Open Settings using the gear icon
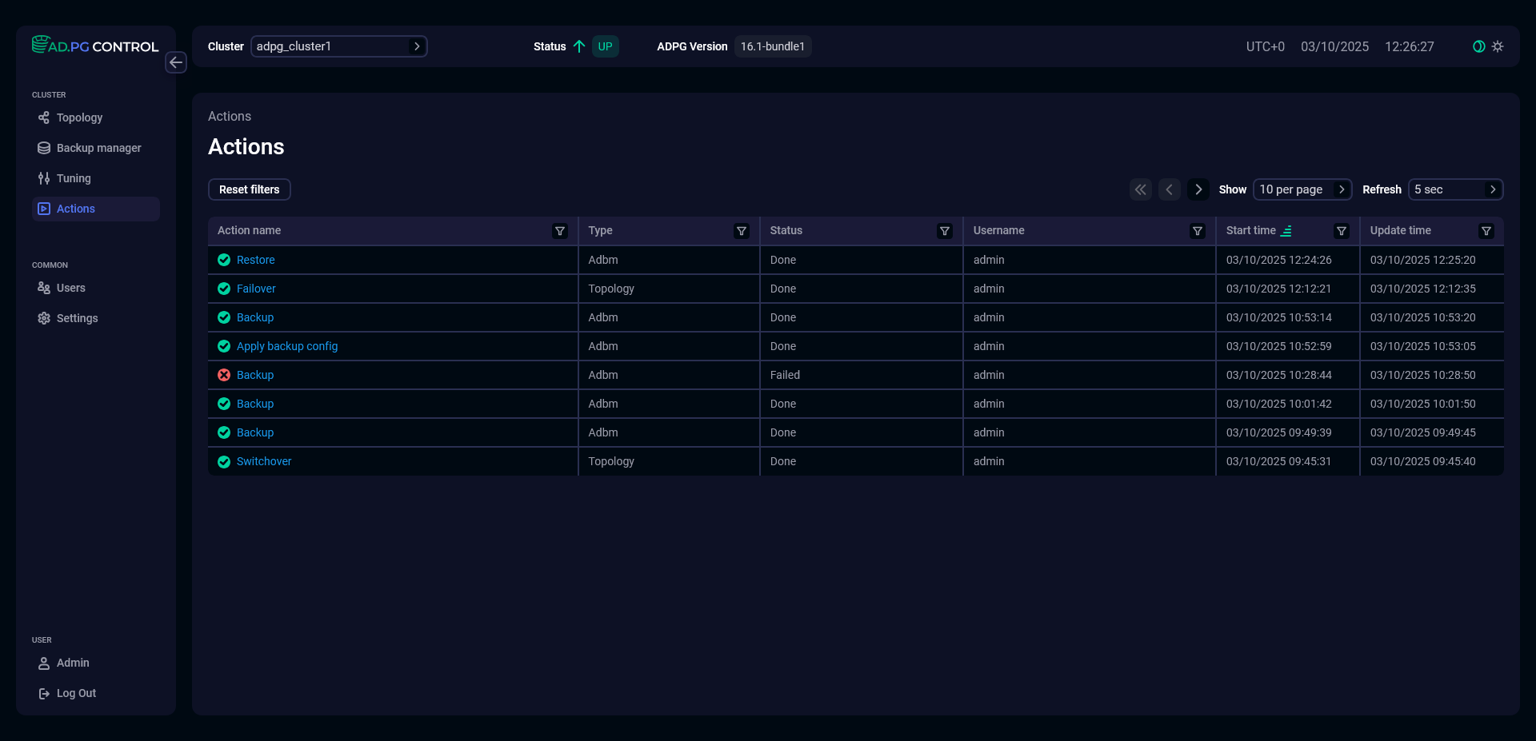Image resolution: width=1536 pixels, height=741 pixels. [x=43, y=318]
